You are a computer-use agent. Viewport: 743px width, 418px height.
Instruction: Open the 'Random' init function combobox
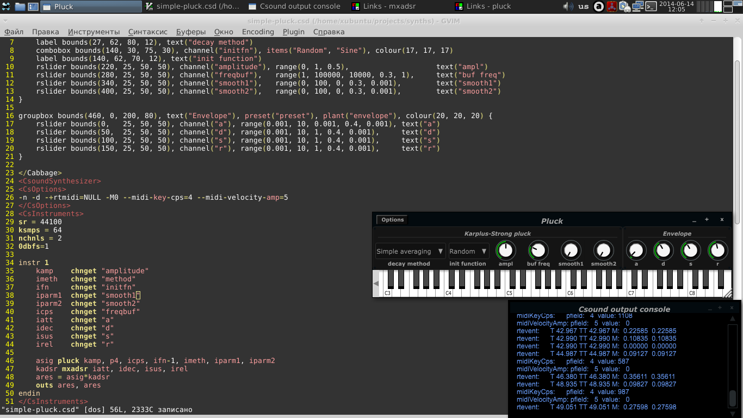coord(469,251)
